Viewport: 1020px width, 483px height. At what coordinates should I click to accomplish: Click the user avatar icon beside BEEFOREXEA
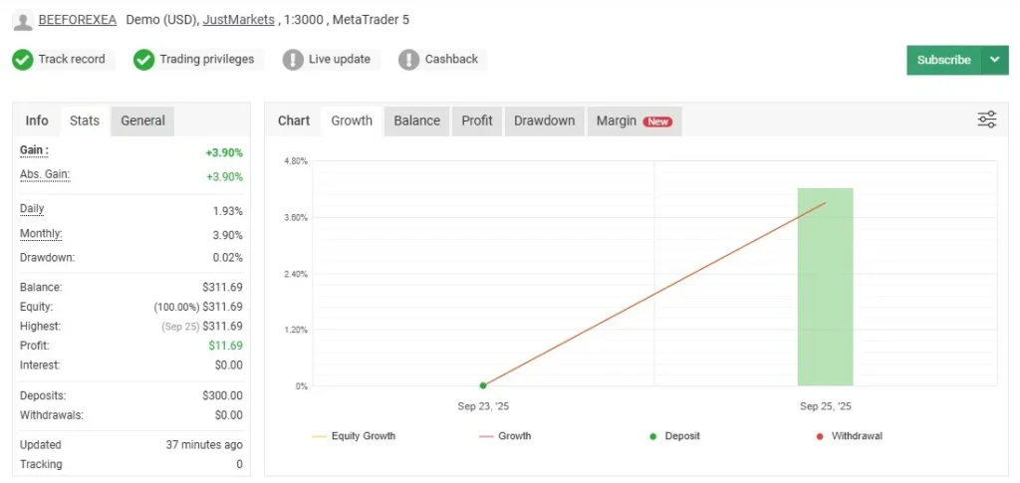(22, 20)
